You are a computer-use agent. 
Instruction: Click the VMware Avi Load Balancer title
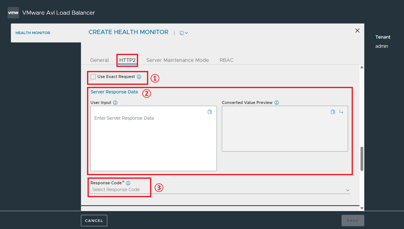pos(58,13)
